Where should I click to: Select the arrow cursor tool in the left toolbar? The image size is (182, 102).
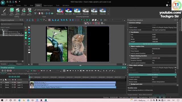pyautogui.click(x=29, y=27)
